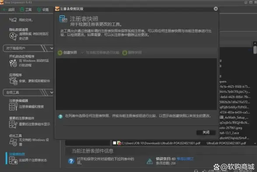Select list entry starting 5982b2b7d0a21fa572

(x=235, y=102)
